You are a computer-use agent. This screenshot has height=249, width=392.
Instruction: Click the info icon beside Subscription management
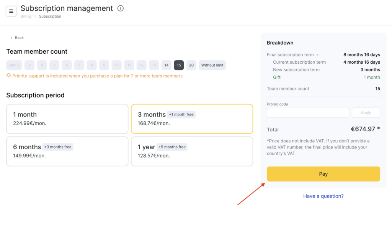121,8
